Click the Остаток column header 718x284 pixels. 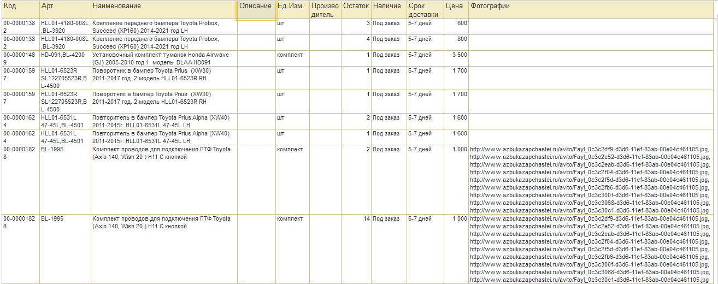(356, 10)
